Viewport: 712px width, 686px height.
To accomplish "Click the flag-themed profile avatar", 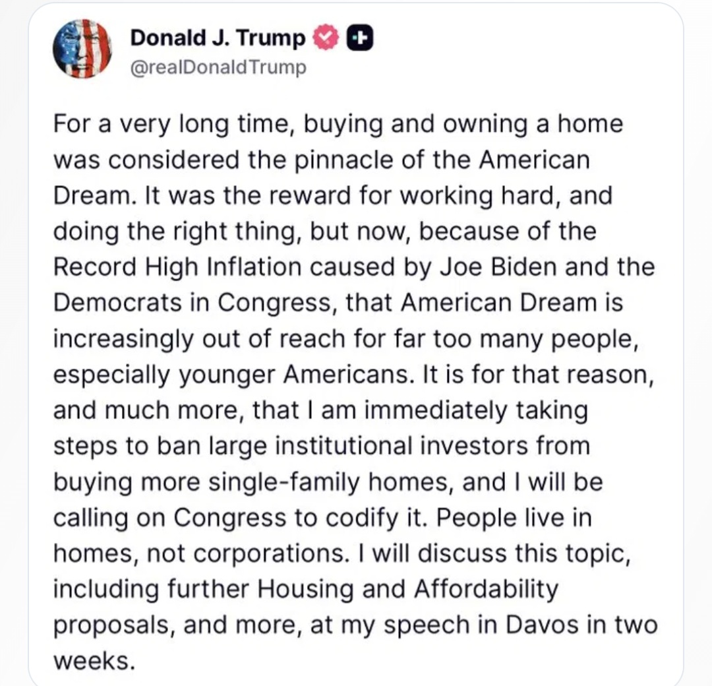I will (82, 49).
